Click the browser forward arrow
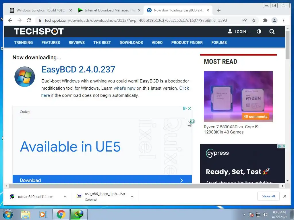The height and width of the screenshot is (220, 294). tap(20, 20)
